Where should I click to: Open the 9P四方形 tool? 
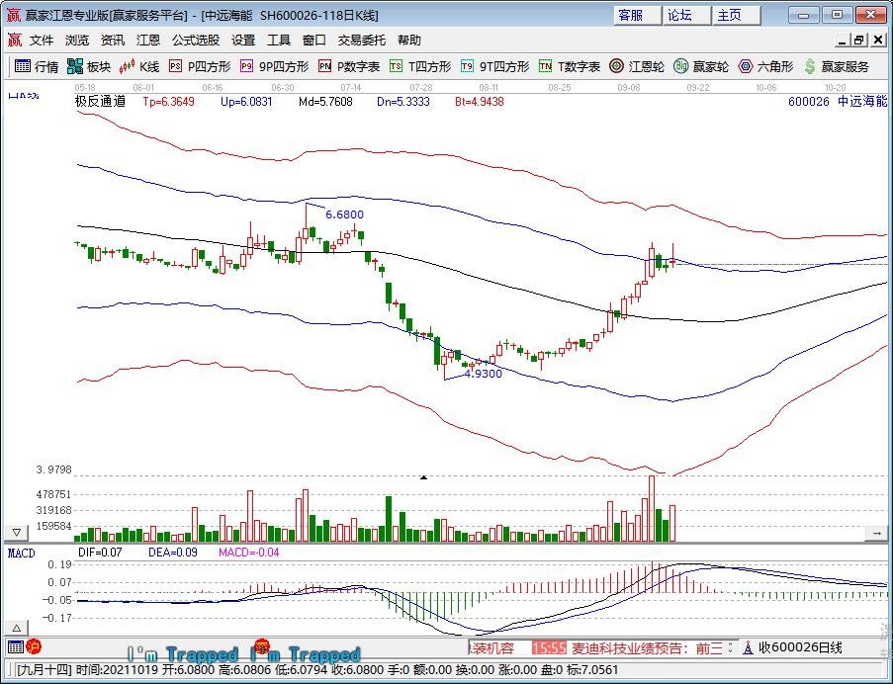[274, 66]
